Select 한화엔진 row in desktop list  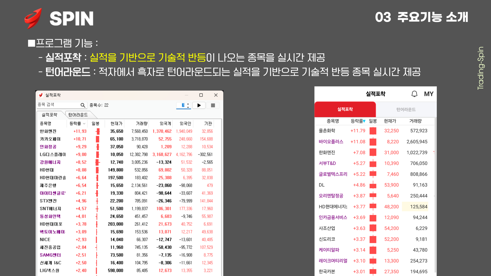pos(48,131)
